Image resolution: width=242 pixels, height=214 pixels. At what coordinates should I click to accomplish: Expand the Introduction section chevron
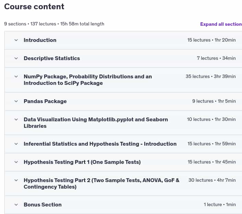click(16, 40)
